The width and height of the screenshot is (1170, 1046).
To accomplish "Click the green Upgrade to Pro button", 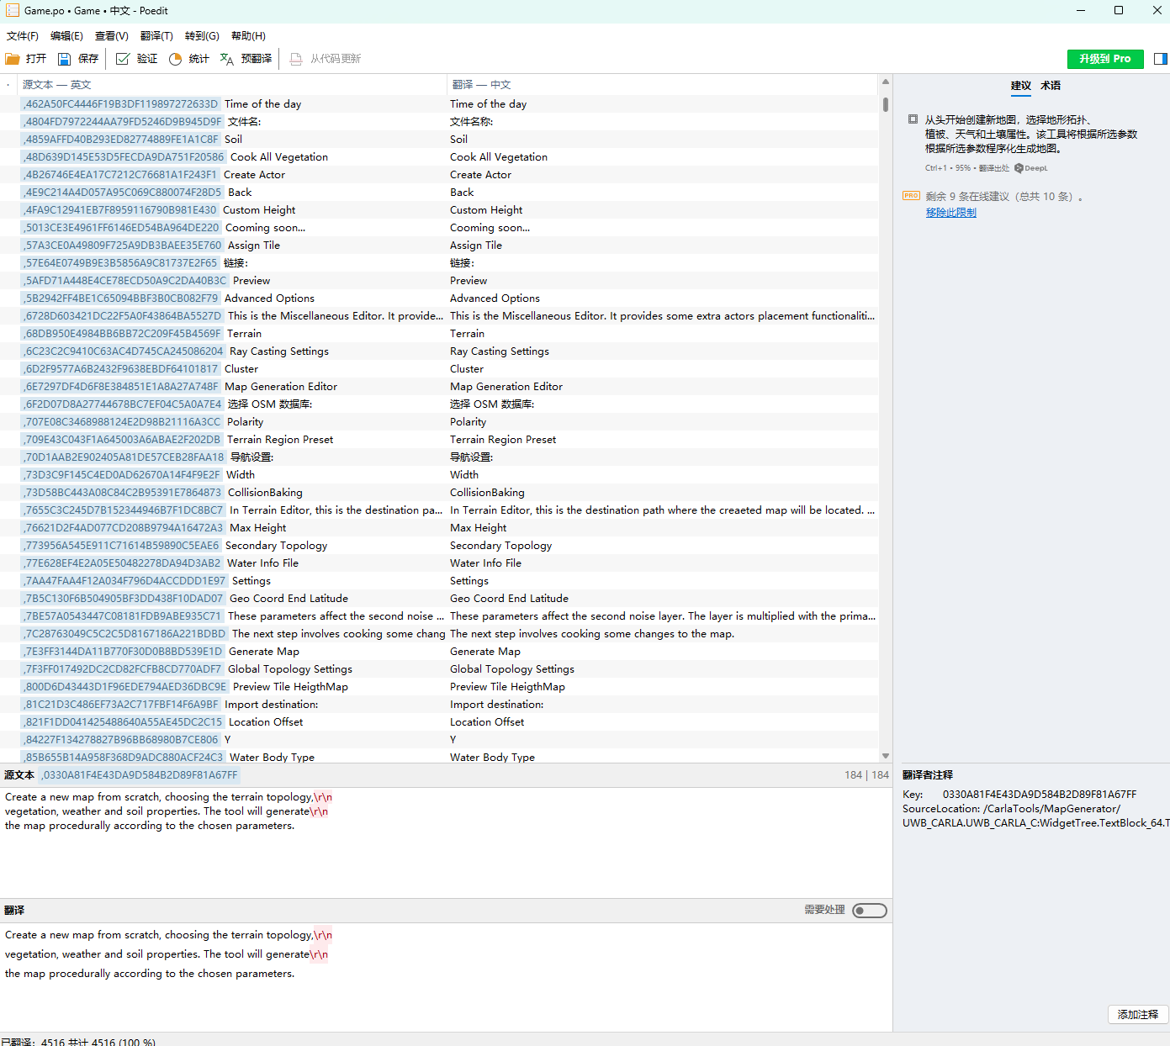I will point(1104,59).
